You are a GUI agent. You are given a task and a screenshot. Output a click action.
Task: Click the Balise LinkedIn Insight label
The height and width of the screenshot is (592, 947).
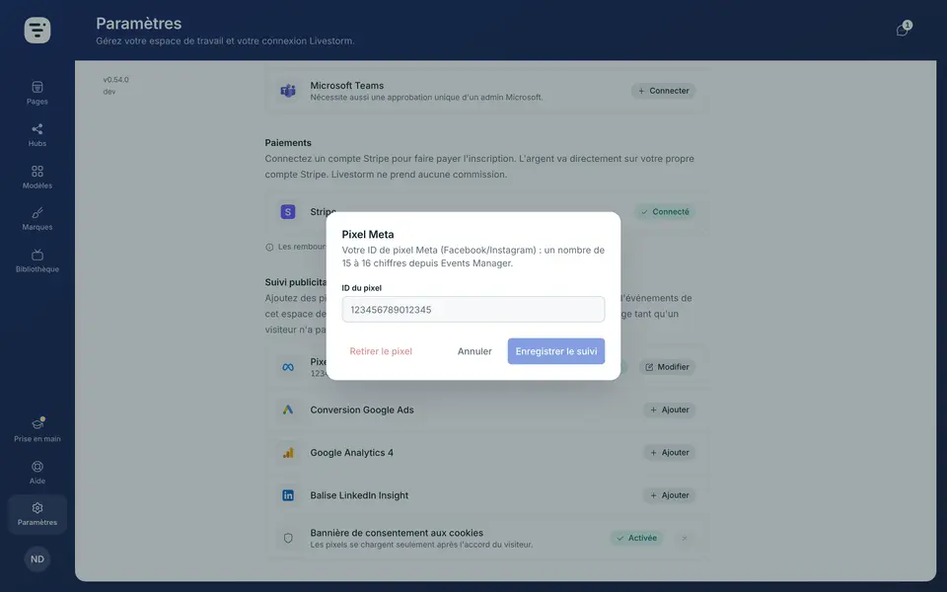(359, 495)
